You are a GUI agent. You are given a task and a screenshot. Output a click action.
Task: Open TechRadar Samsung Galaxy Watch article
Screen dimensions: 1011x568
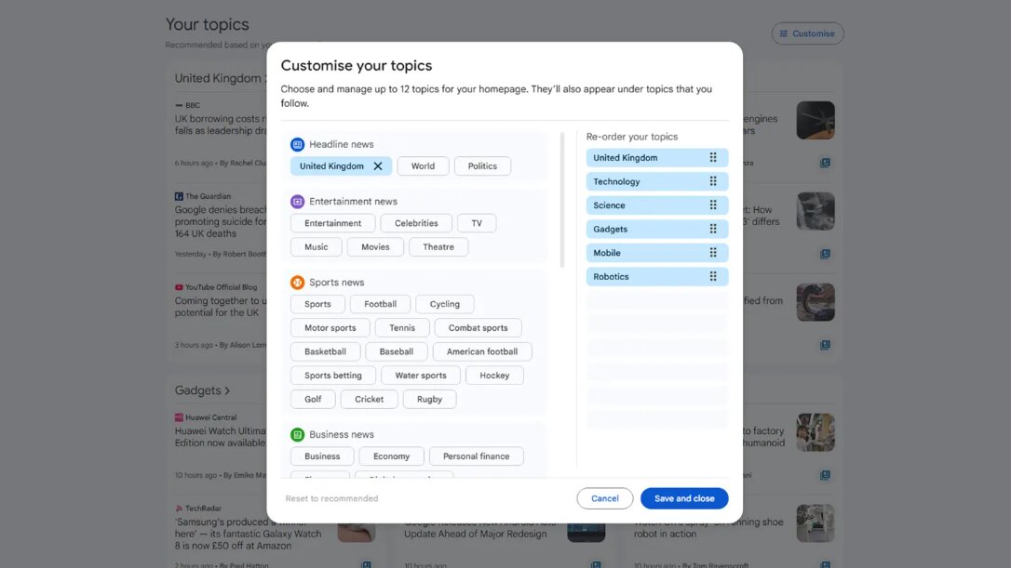pyautogui.click(x=248, y=534)
